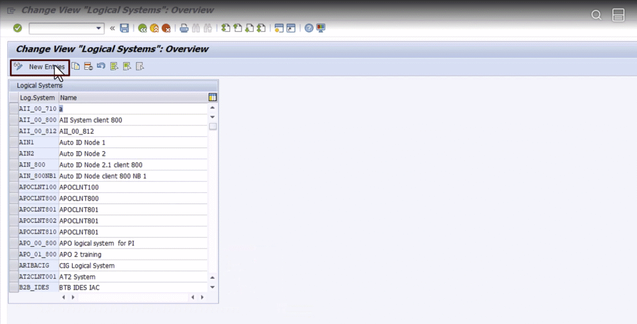Click the Name column header
This screenshot has width=637, height=324.
(x=133, y=98)
